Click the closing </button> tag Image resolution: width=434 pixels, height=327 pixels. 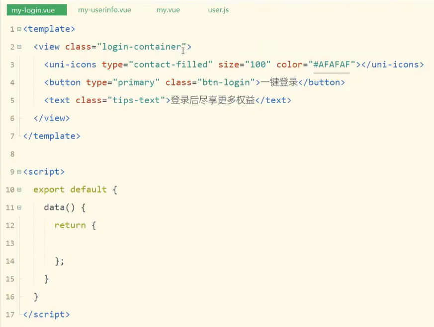tap(321, 82)
